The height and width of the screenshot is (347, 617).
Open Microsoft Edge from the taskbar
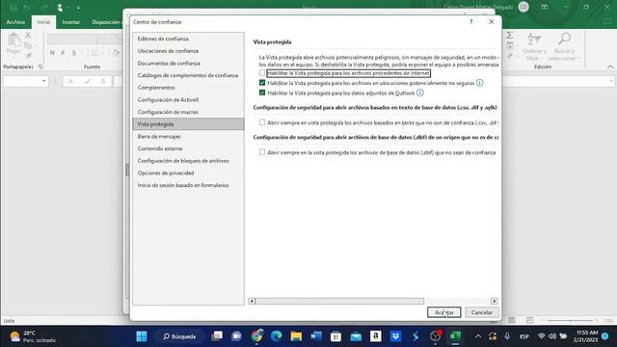[277, 336]
